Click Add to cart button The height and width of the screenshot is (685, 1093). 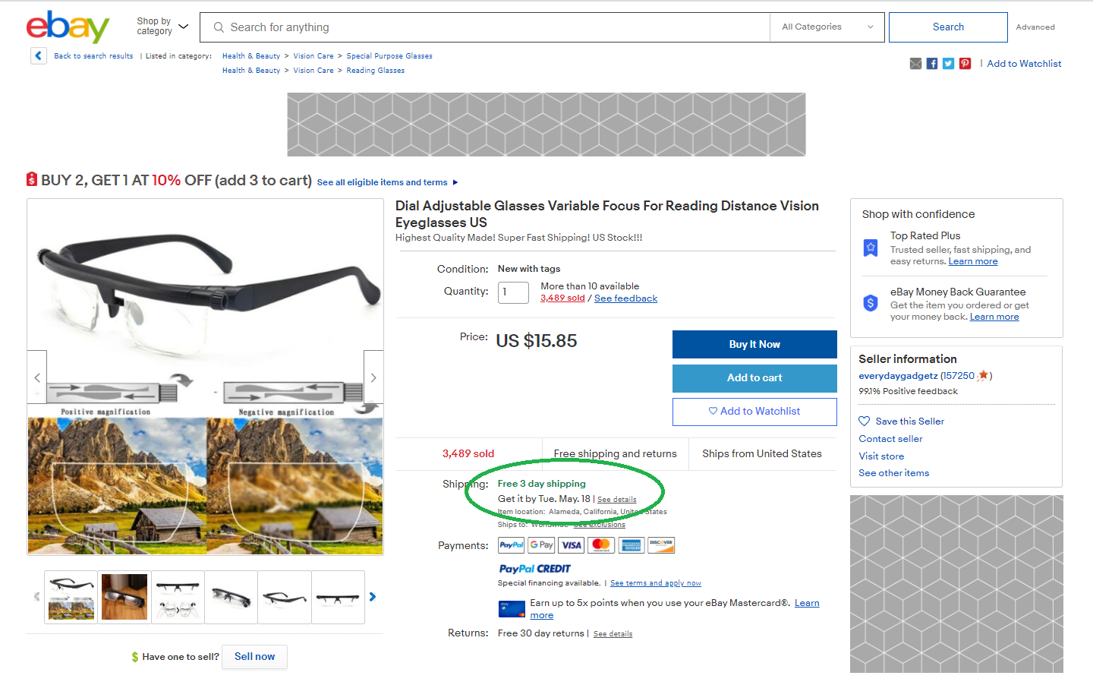[x=754, y=378]
